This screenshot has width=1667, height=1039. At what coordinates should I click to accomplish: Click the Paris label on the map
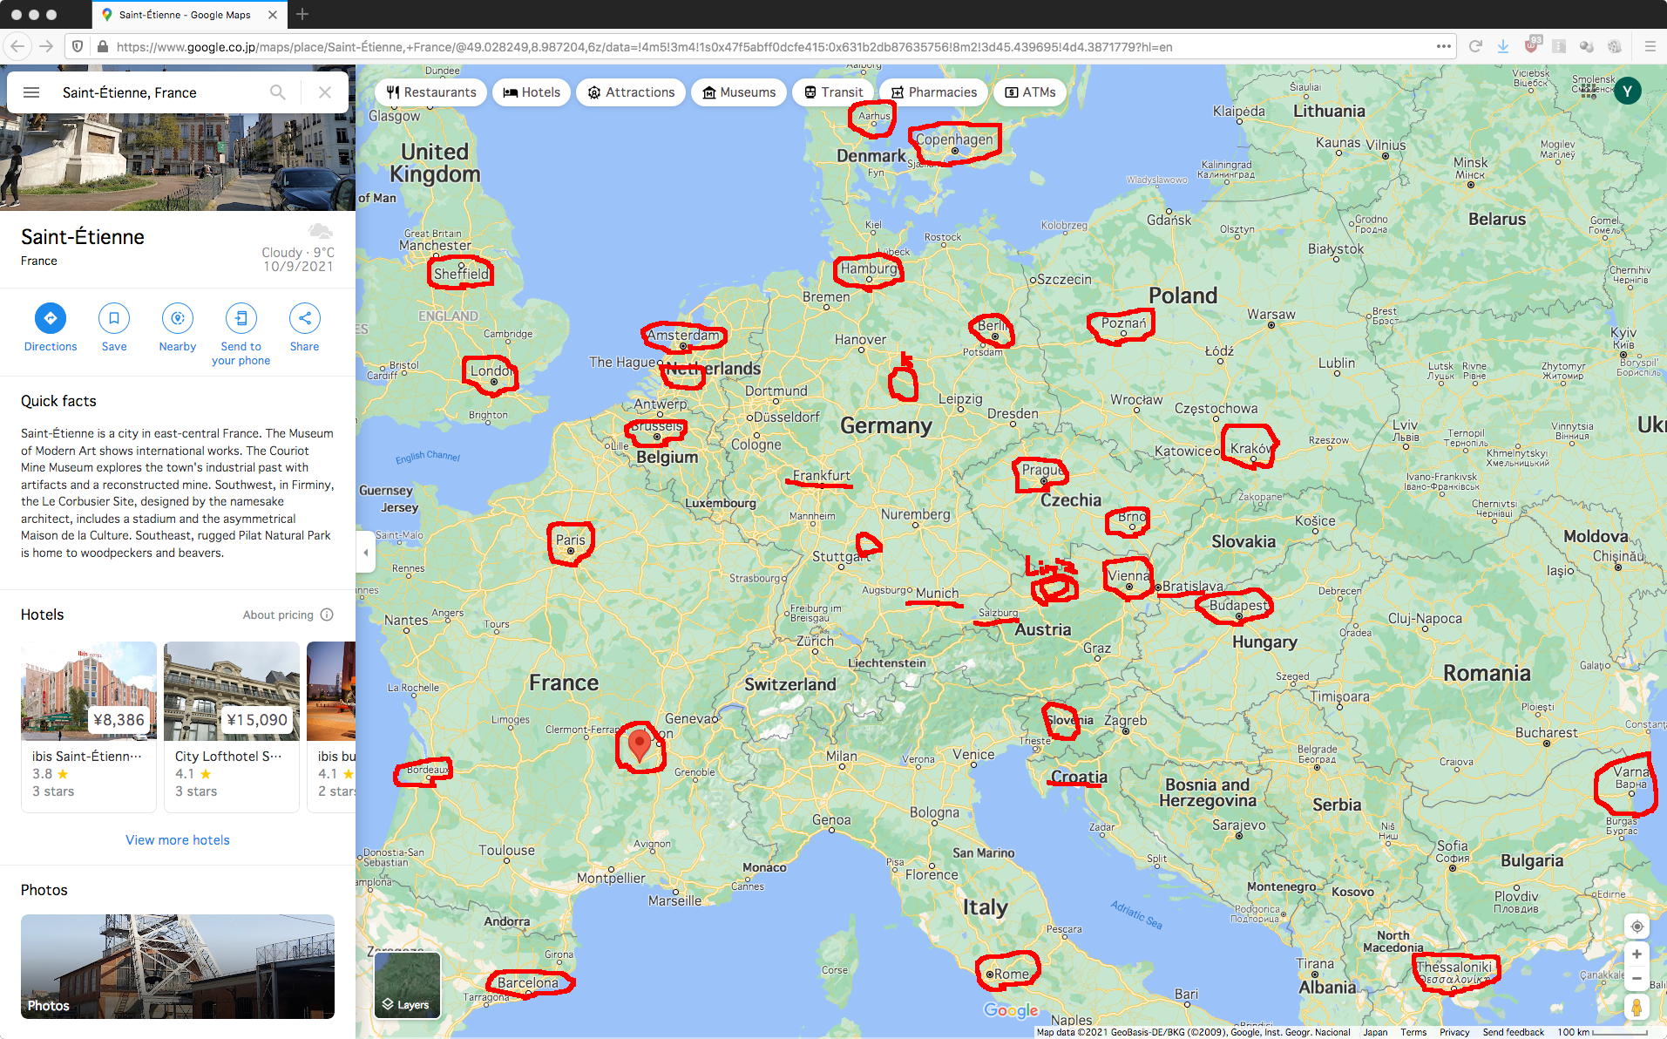point(571,540)
